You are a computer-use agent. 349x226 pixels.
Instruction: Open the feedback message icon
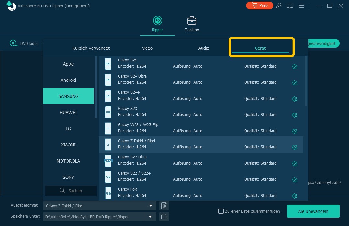(x=290, y=6)
